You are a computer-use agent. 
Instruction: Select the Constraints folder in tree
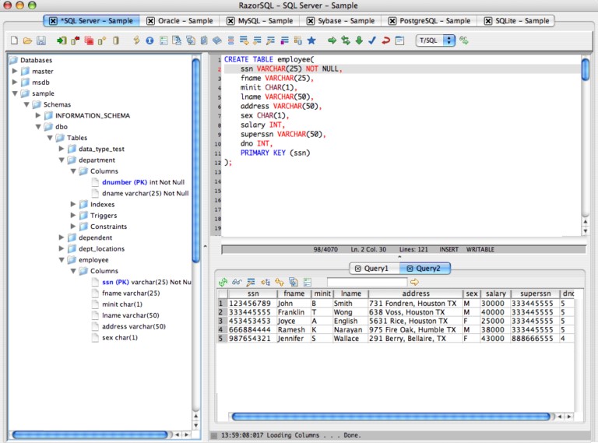pyautogui.click(x=108, y=227)
